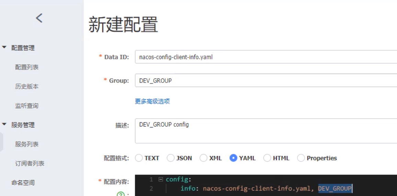Open 订阅者列表 in the sidebar
The image size is (397, 196).
tap(30, 163)
